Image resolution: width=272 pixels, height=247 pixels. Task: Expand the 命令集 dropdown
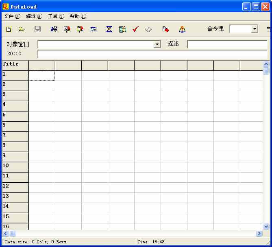coord(255,29)
